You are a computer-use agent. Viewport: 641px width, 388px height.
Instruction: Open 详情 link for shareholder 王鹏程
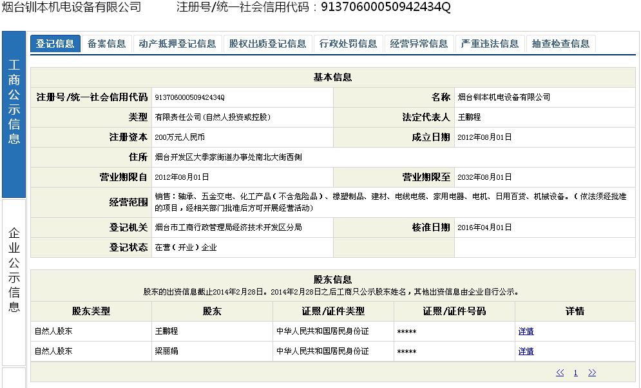click(x=526, y=331)
